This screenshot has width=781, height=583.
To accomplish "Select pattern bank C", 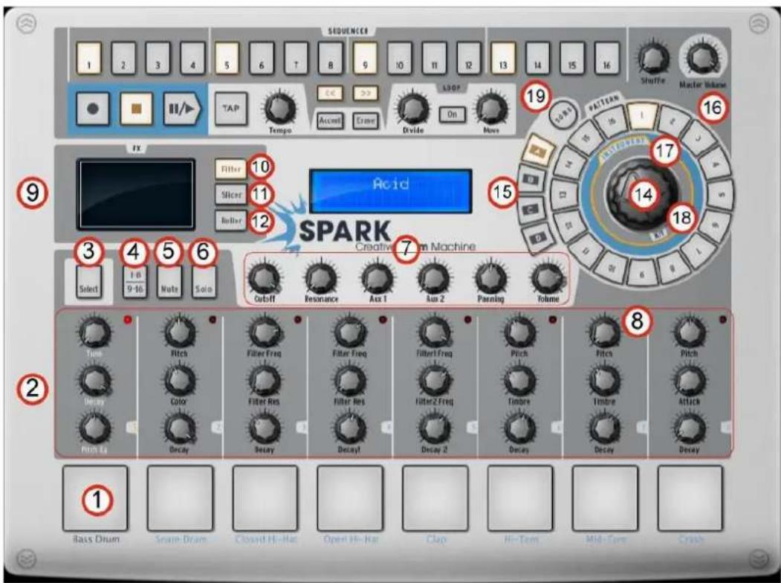I will [x=531, y=210].
